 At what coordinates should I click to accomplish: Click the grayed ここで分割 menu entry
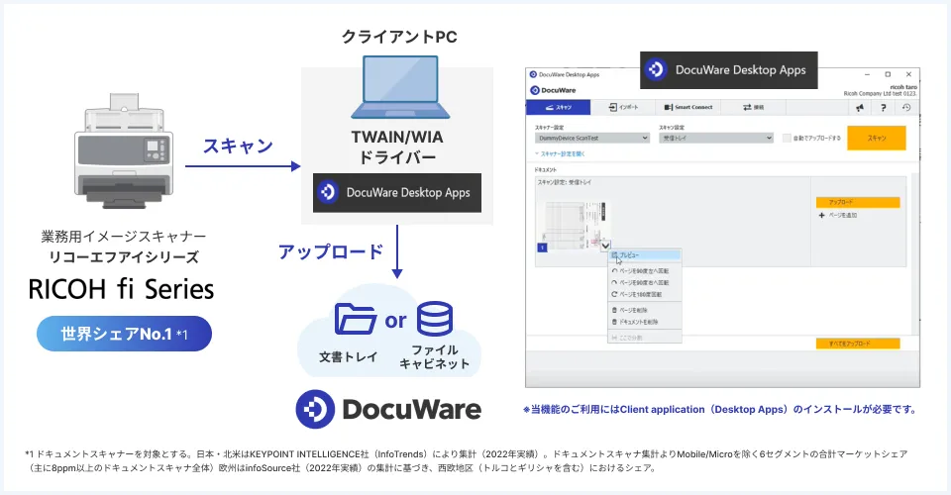[x=645, y=338]
